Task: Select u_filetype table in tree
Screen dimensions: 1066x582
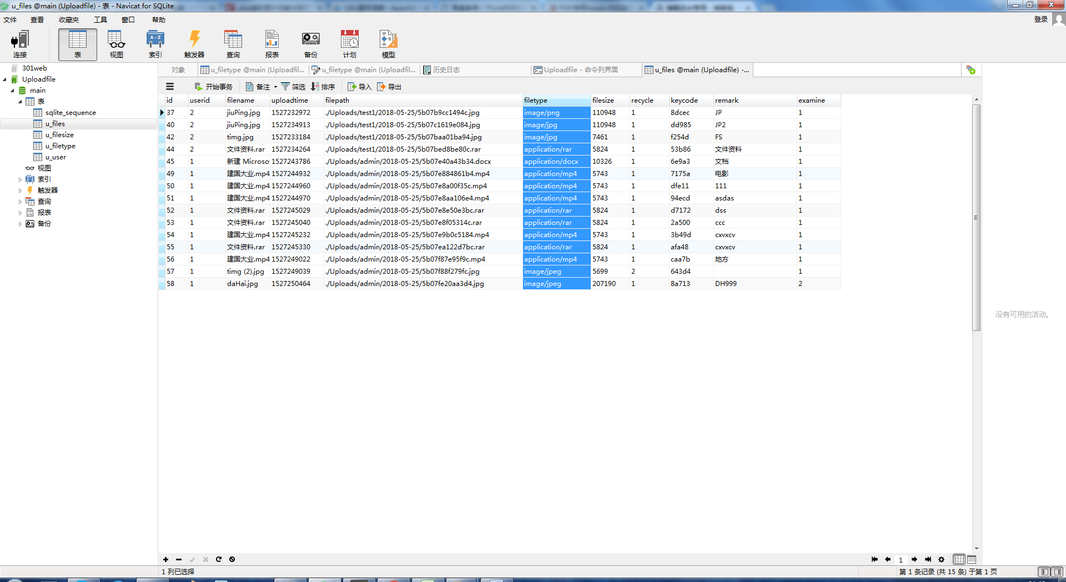Action: [x=61, y=146]
